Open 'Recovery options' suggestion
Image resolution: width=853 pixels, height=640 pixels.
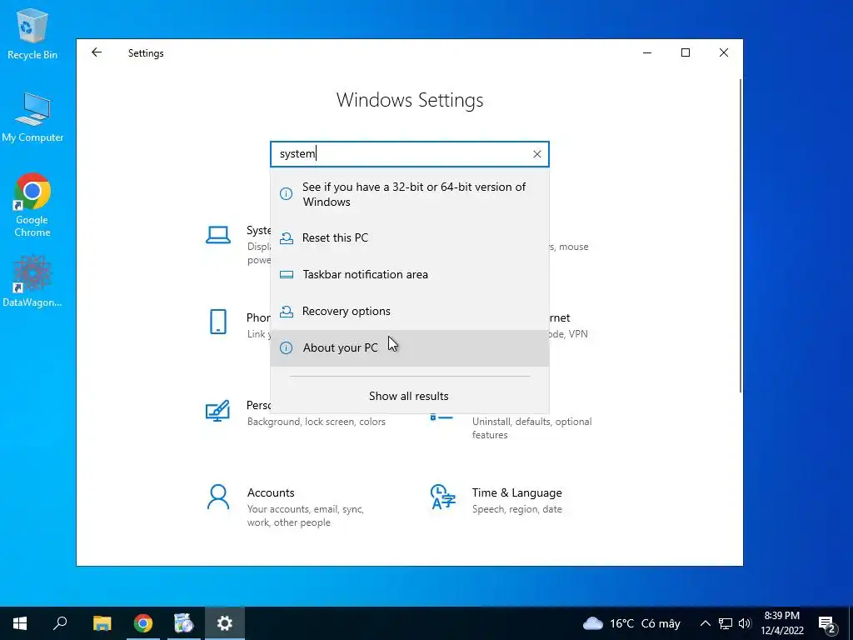[x=410, y=311]
